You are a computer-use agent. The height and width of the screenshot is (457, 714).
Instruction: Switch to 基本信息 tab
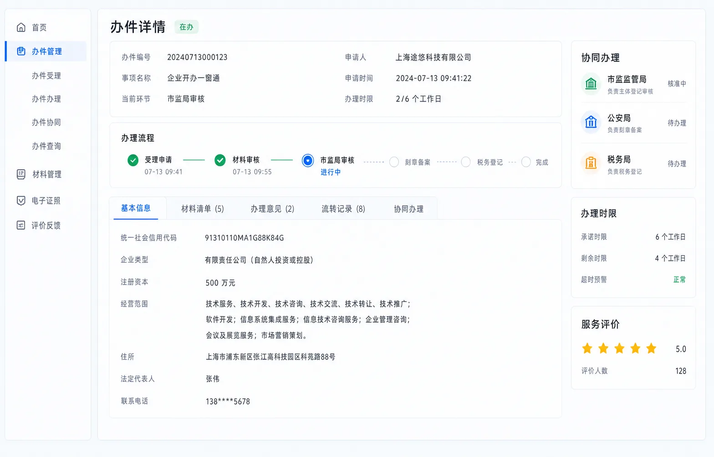click(x=136, y=208)
